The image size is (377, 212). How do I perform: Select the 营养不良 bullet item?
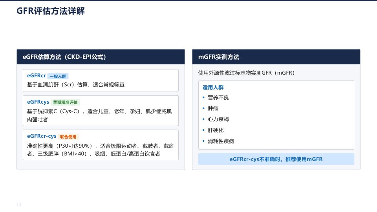[218, 98]
